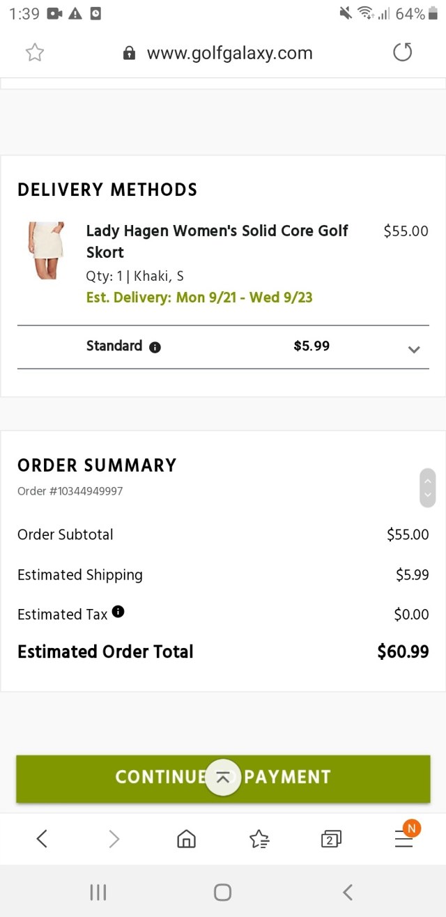Go back with browser back arrow
Screen dimensions: 446x917
point(42,838)
